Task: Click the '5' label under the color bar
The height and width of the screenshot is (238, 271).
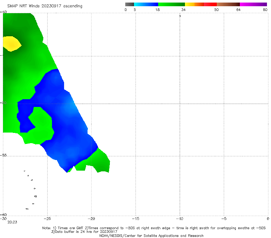Action: click(x=135, y=10)
